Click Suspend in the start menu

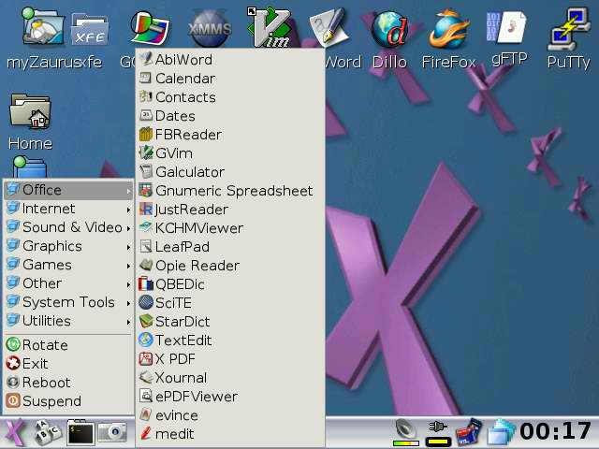[51, 401]
